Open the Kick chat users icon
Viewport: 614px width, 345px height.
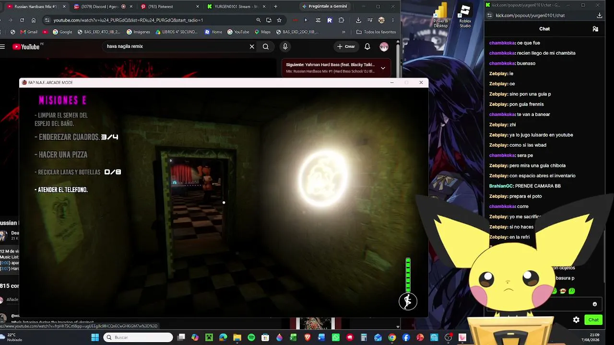tap(595, 29)
